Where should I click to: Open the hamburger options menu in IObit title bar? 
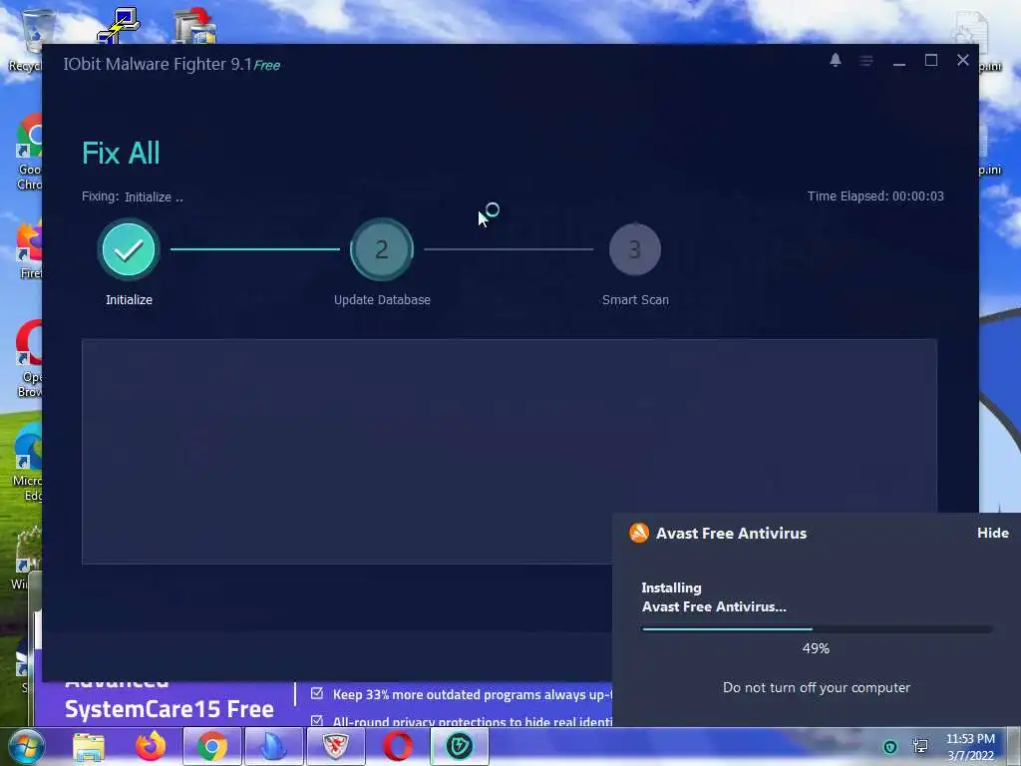(866, 61)
